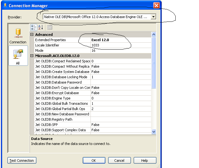Collapse the Microsoft.ACE.OLEDB.12.0 category

click(32, 56)
